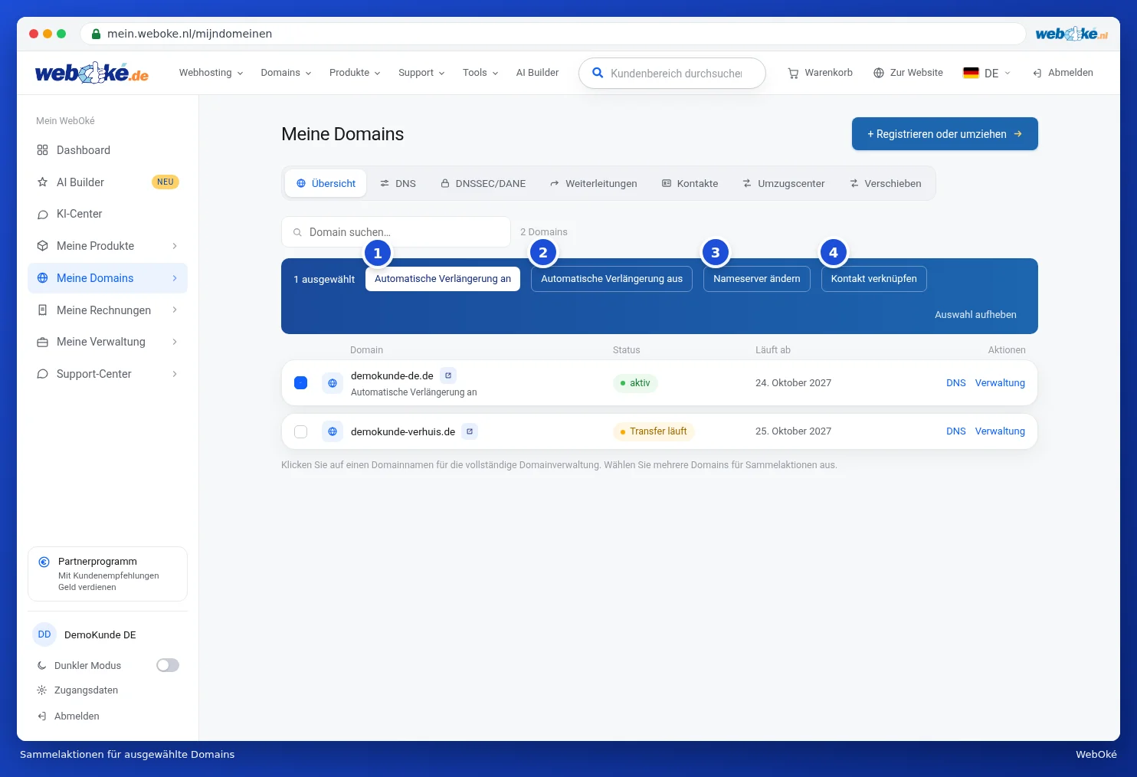Open the Webhosting dropdown menu

click(x=211, y=73)
